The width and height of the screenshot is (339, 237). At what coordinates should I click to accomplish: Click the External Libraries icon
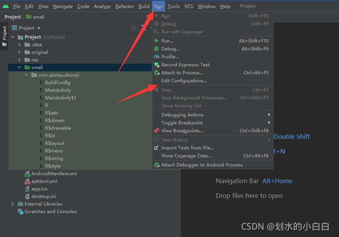pyautogui.click(x=20, y=204)
